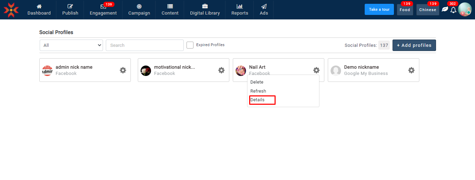
Task: Open gear settings for motivational nick profile
Action: tap(221, 70)
